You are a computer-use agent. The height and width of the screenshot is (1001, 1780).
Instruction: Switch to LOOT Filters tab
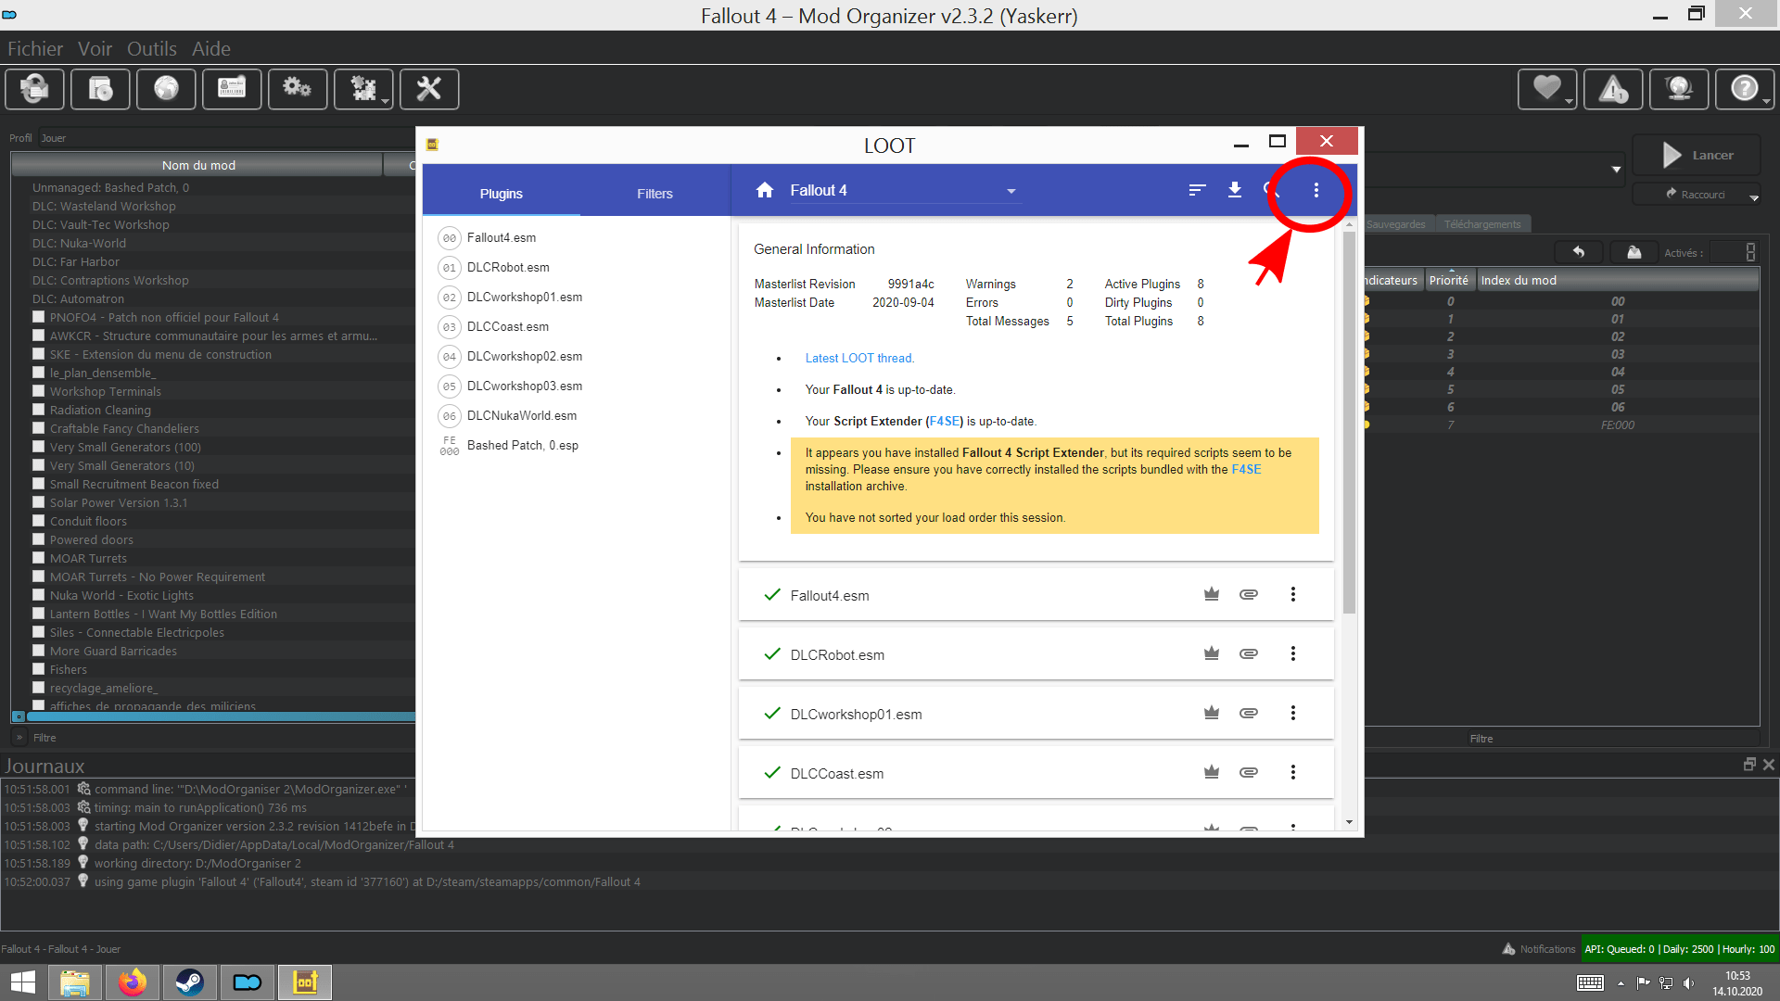coord(655,193)
